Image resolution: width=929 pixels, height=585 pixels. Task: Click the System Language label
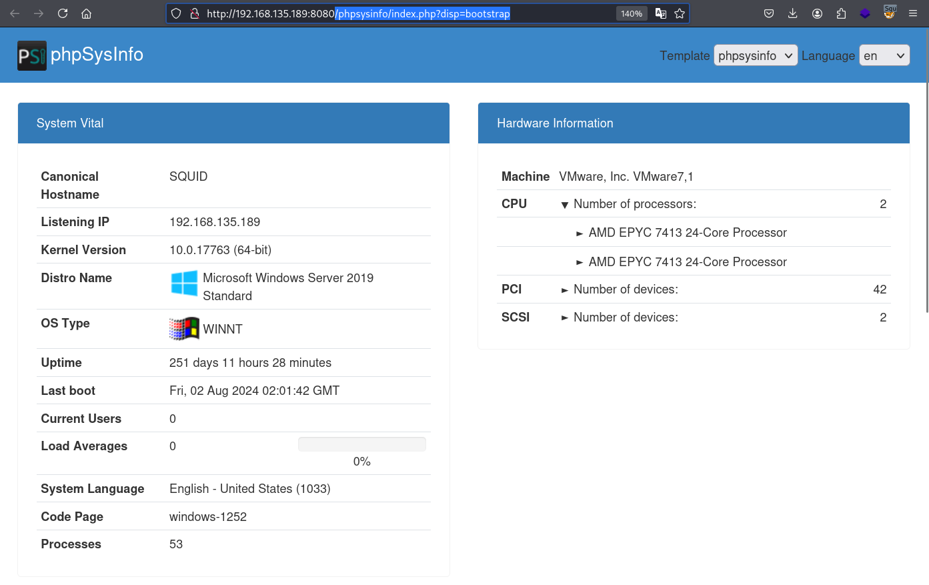pos(93,489)
